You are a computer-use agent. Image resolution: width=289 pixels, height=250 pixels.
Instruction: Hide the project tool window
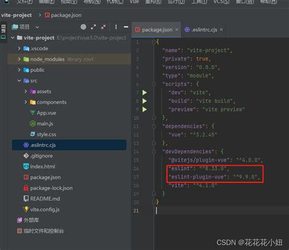coord(126,27)
